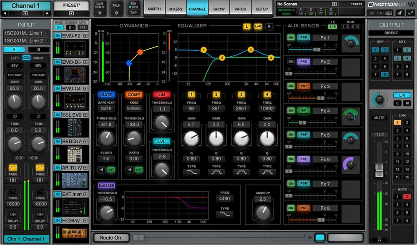Toggle the GATE section on/off
This screenshot has width=417, height=245.
pyautogui.click(x=106, y=95)
